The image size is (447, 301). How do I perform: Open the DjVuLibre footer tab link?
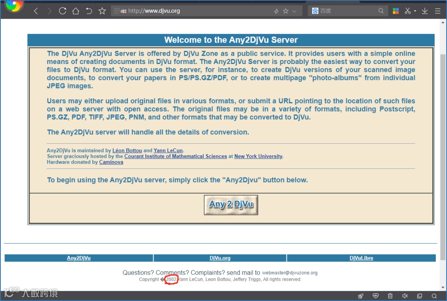[x=361, y=258]
